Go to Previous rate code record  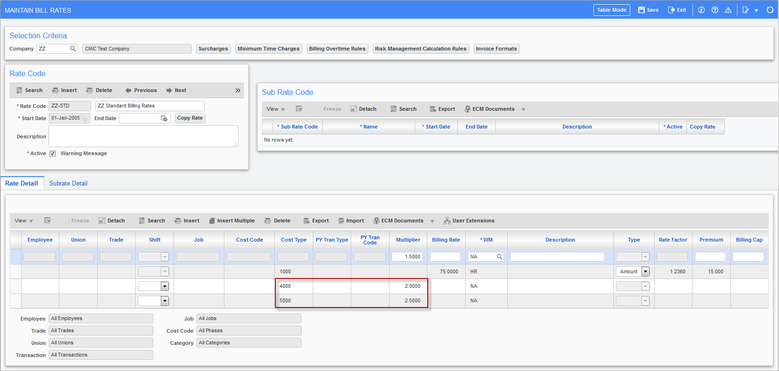[141, 90]
